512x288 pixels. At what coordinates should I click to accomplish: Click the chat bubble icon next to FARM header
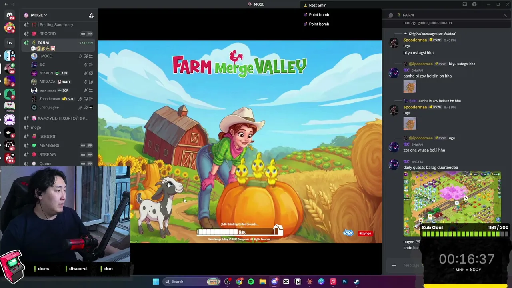click(x=391, y=15)
